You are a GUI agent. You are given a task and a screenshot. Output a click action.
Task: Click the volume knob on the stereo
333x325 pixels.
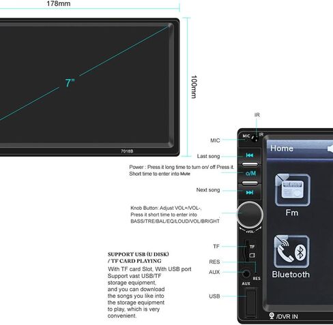(250, 214)
